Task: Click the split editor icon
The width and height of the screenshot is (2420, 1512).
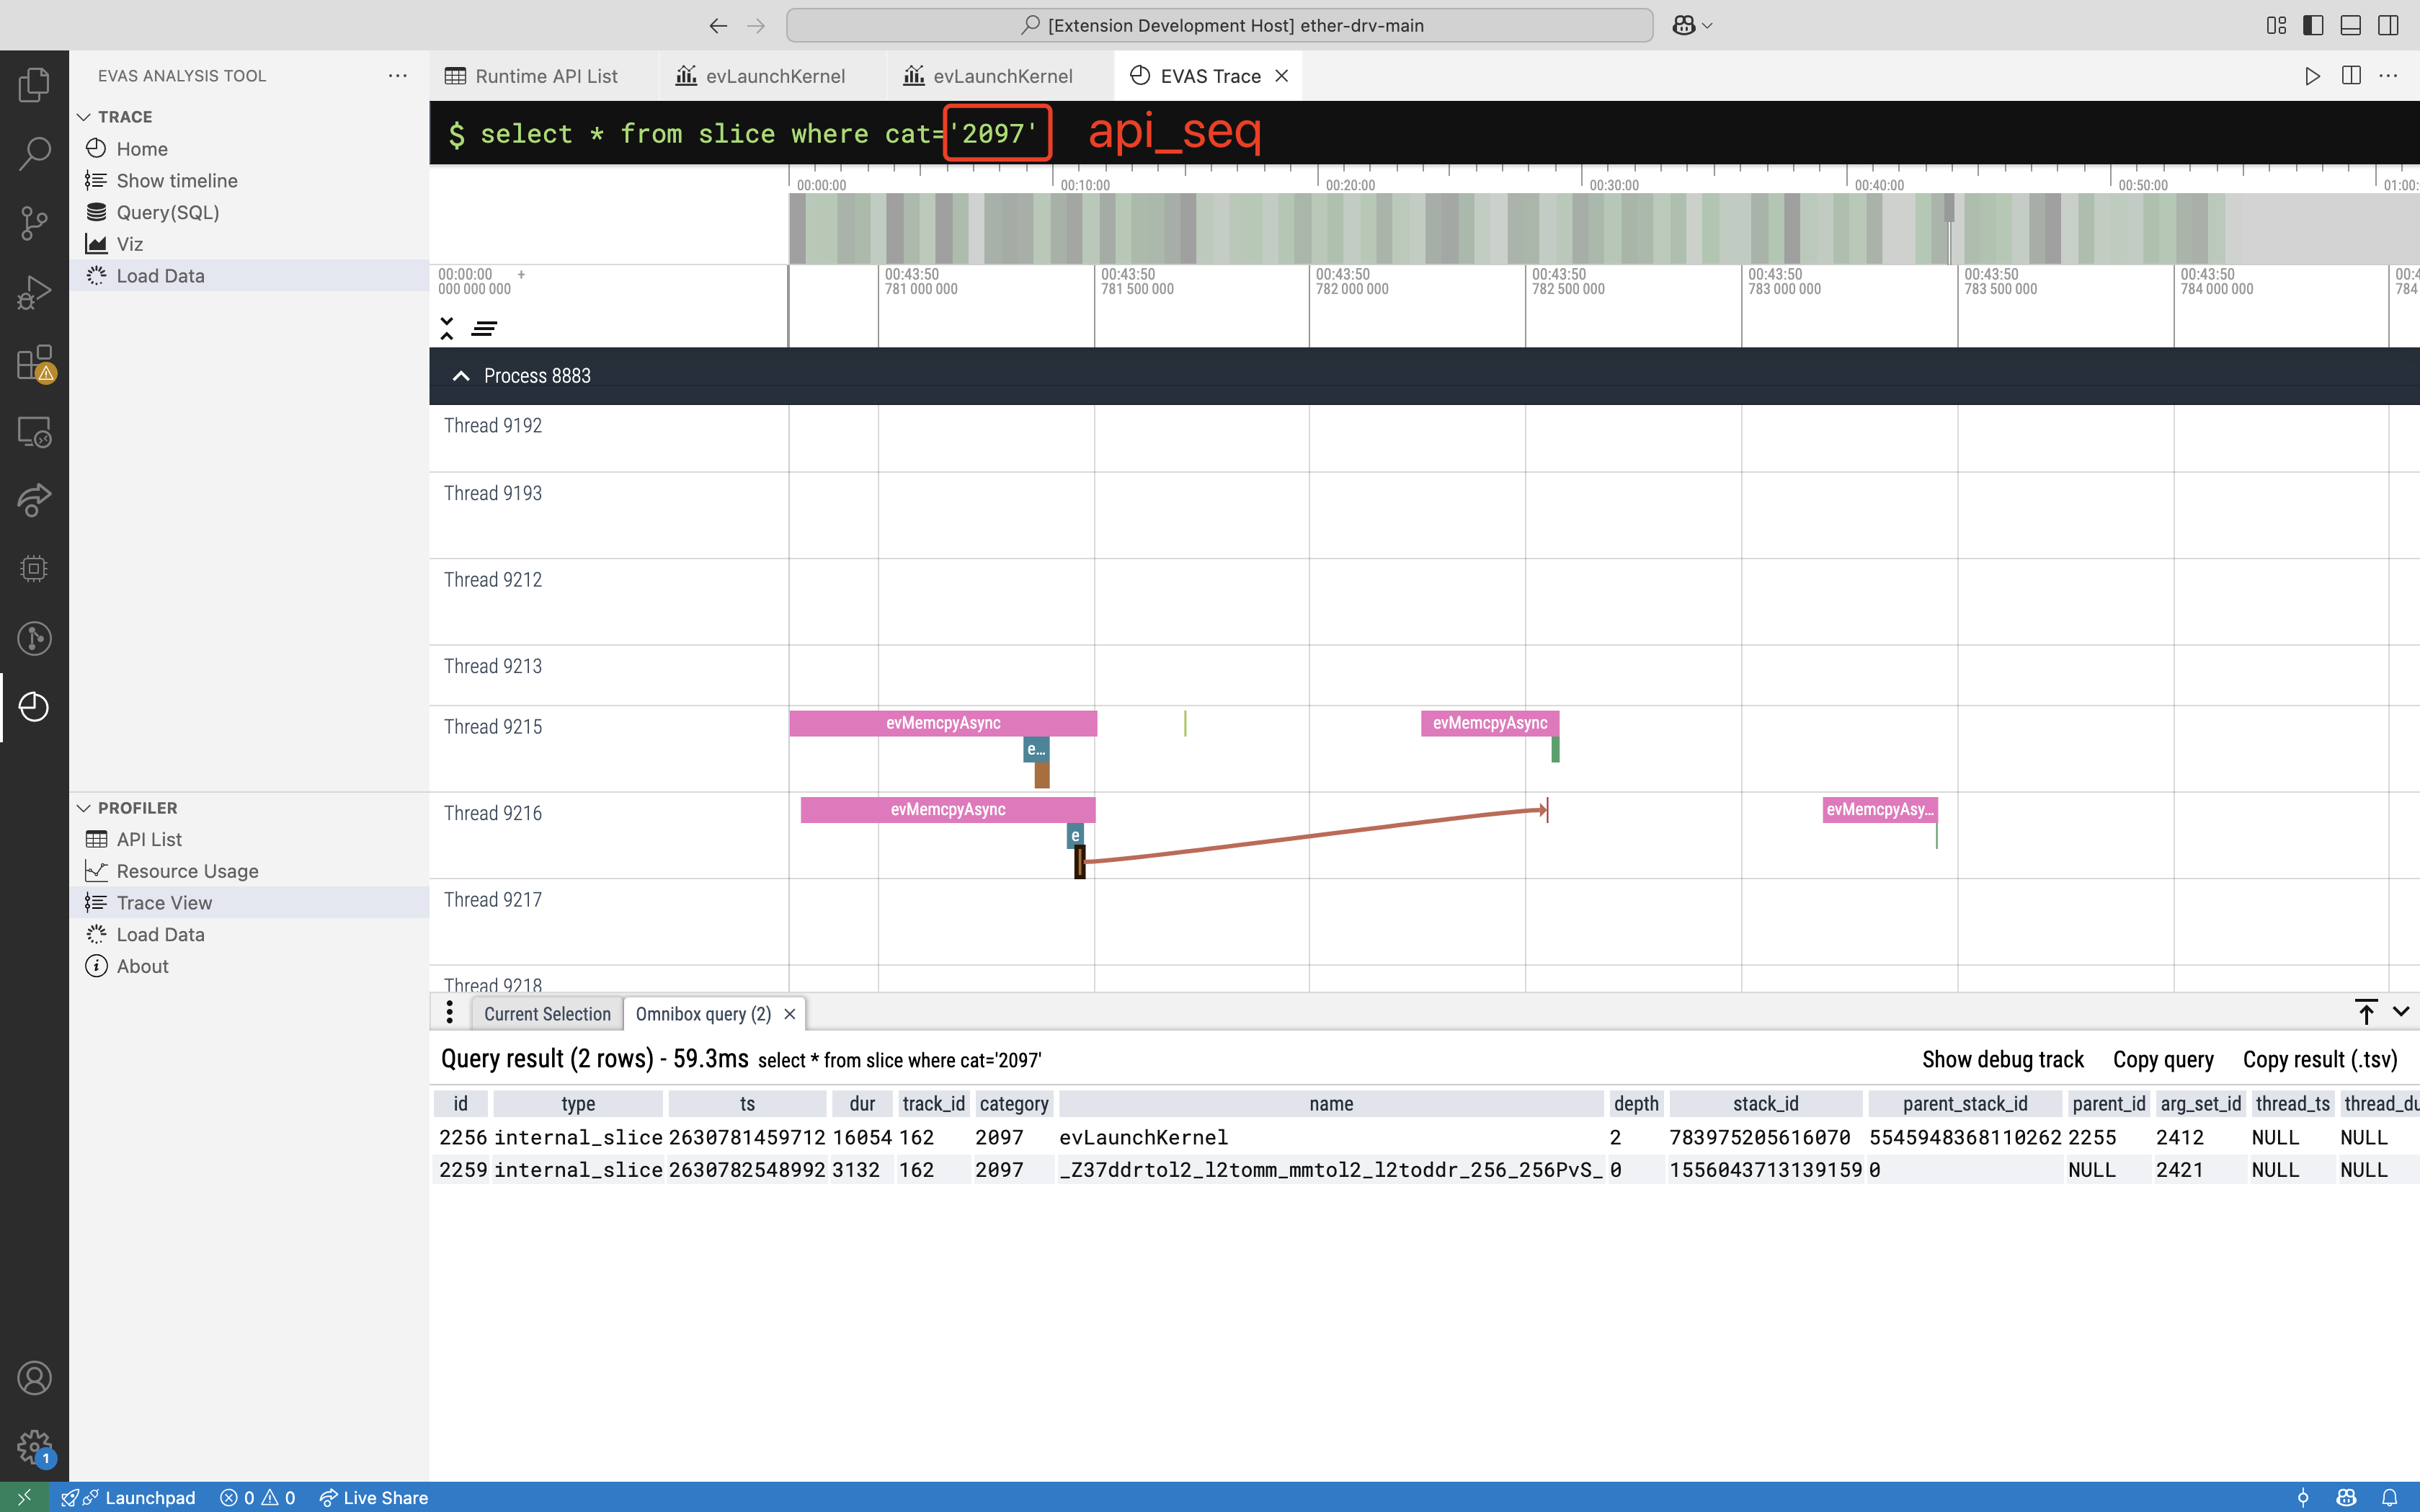Action: point(2351,76)
